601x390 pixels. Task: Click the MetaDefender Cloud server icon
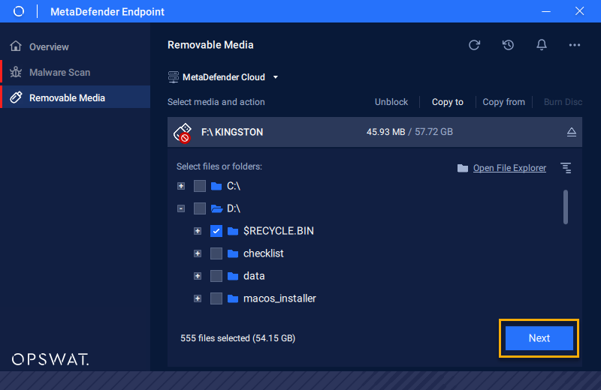point(174,77)
